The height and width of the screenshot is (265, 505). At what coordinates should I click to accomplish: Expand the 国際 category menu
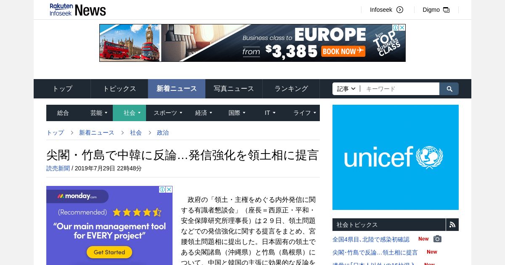click(x=237, y=113)
